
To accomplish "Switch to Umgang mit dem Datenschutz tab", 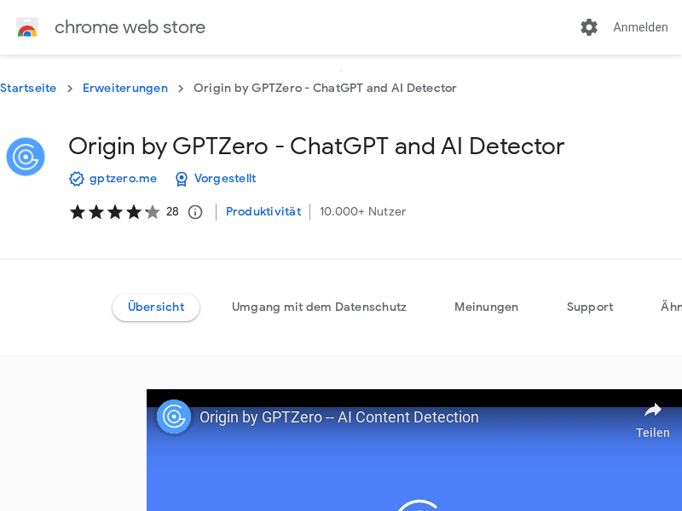I will click(x=319, y=307).
